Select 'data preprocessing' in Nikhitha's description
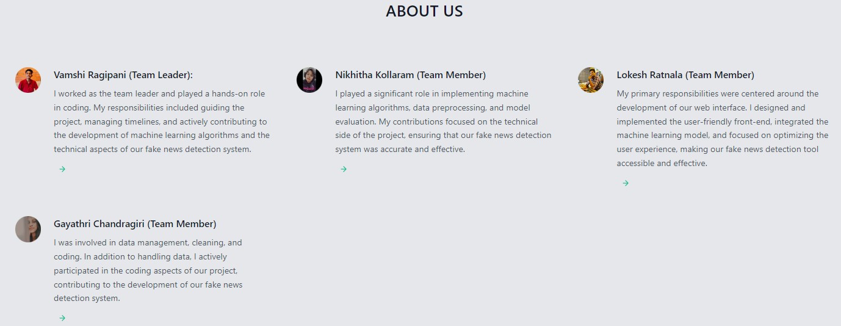 click(449, 107)
